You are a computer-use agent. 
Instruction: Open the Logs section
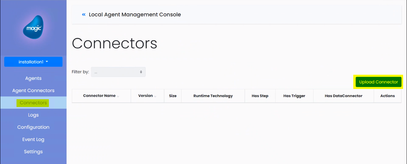33,115
